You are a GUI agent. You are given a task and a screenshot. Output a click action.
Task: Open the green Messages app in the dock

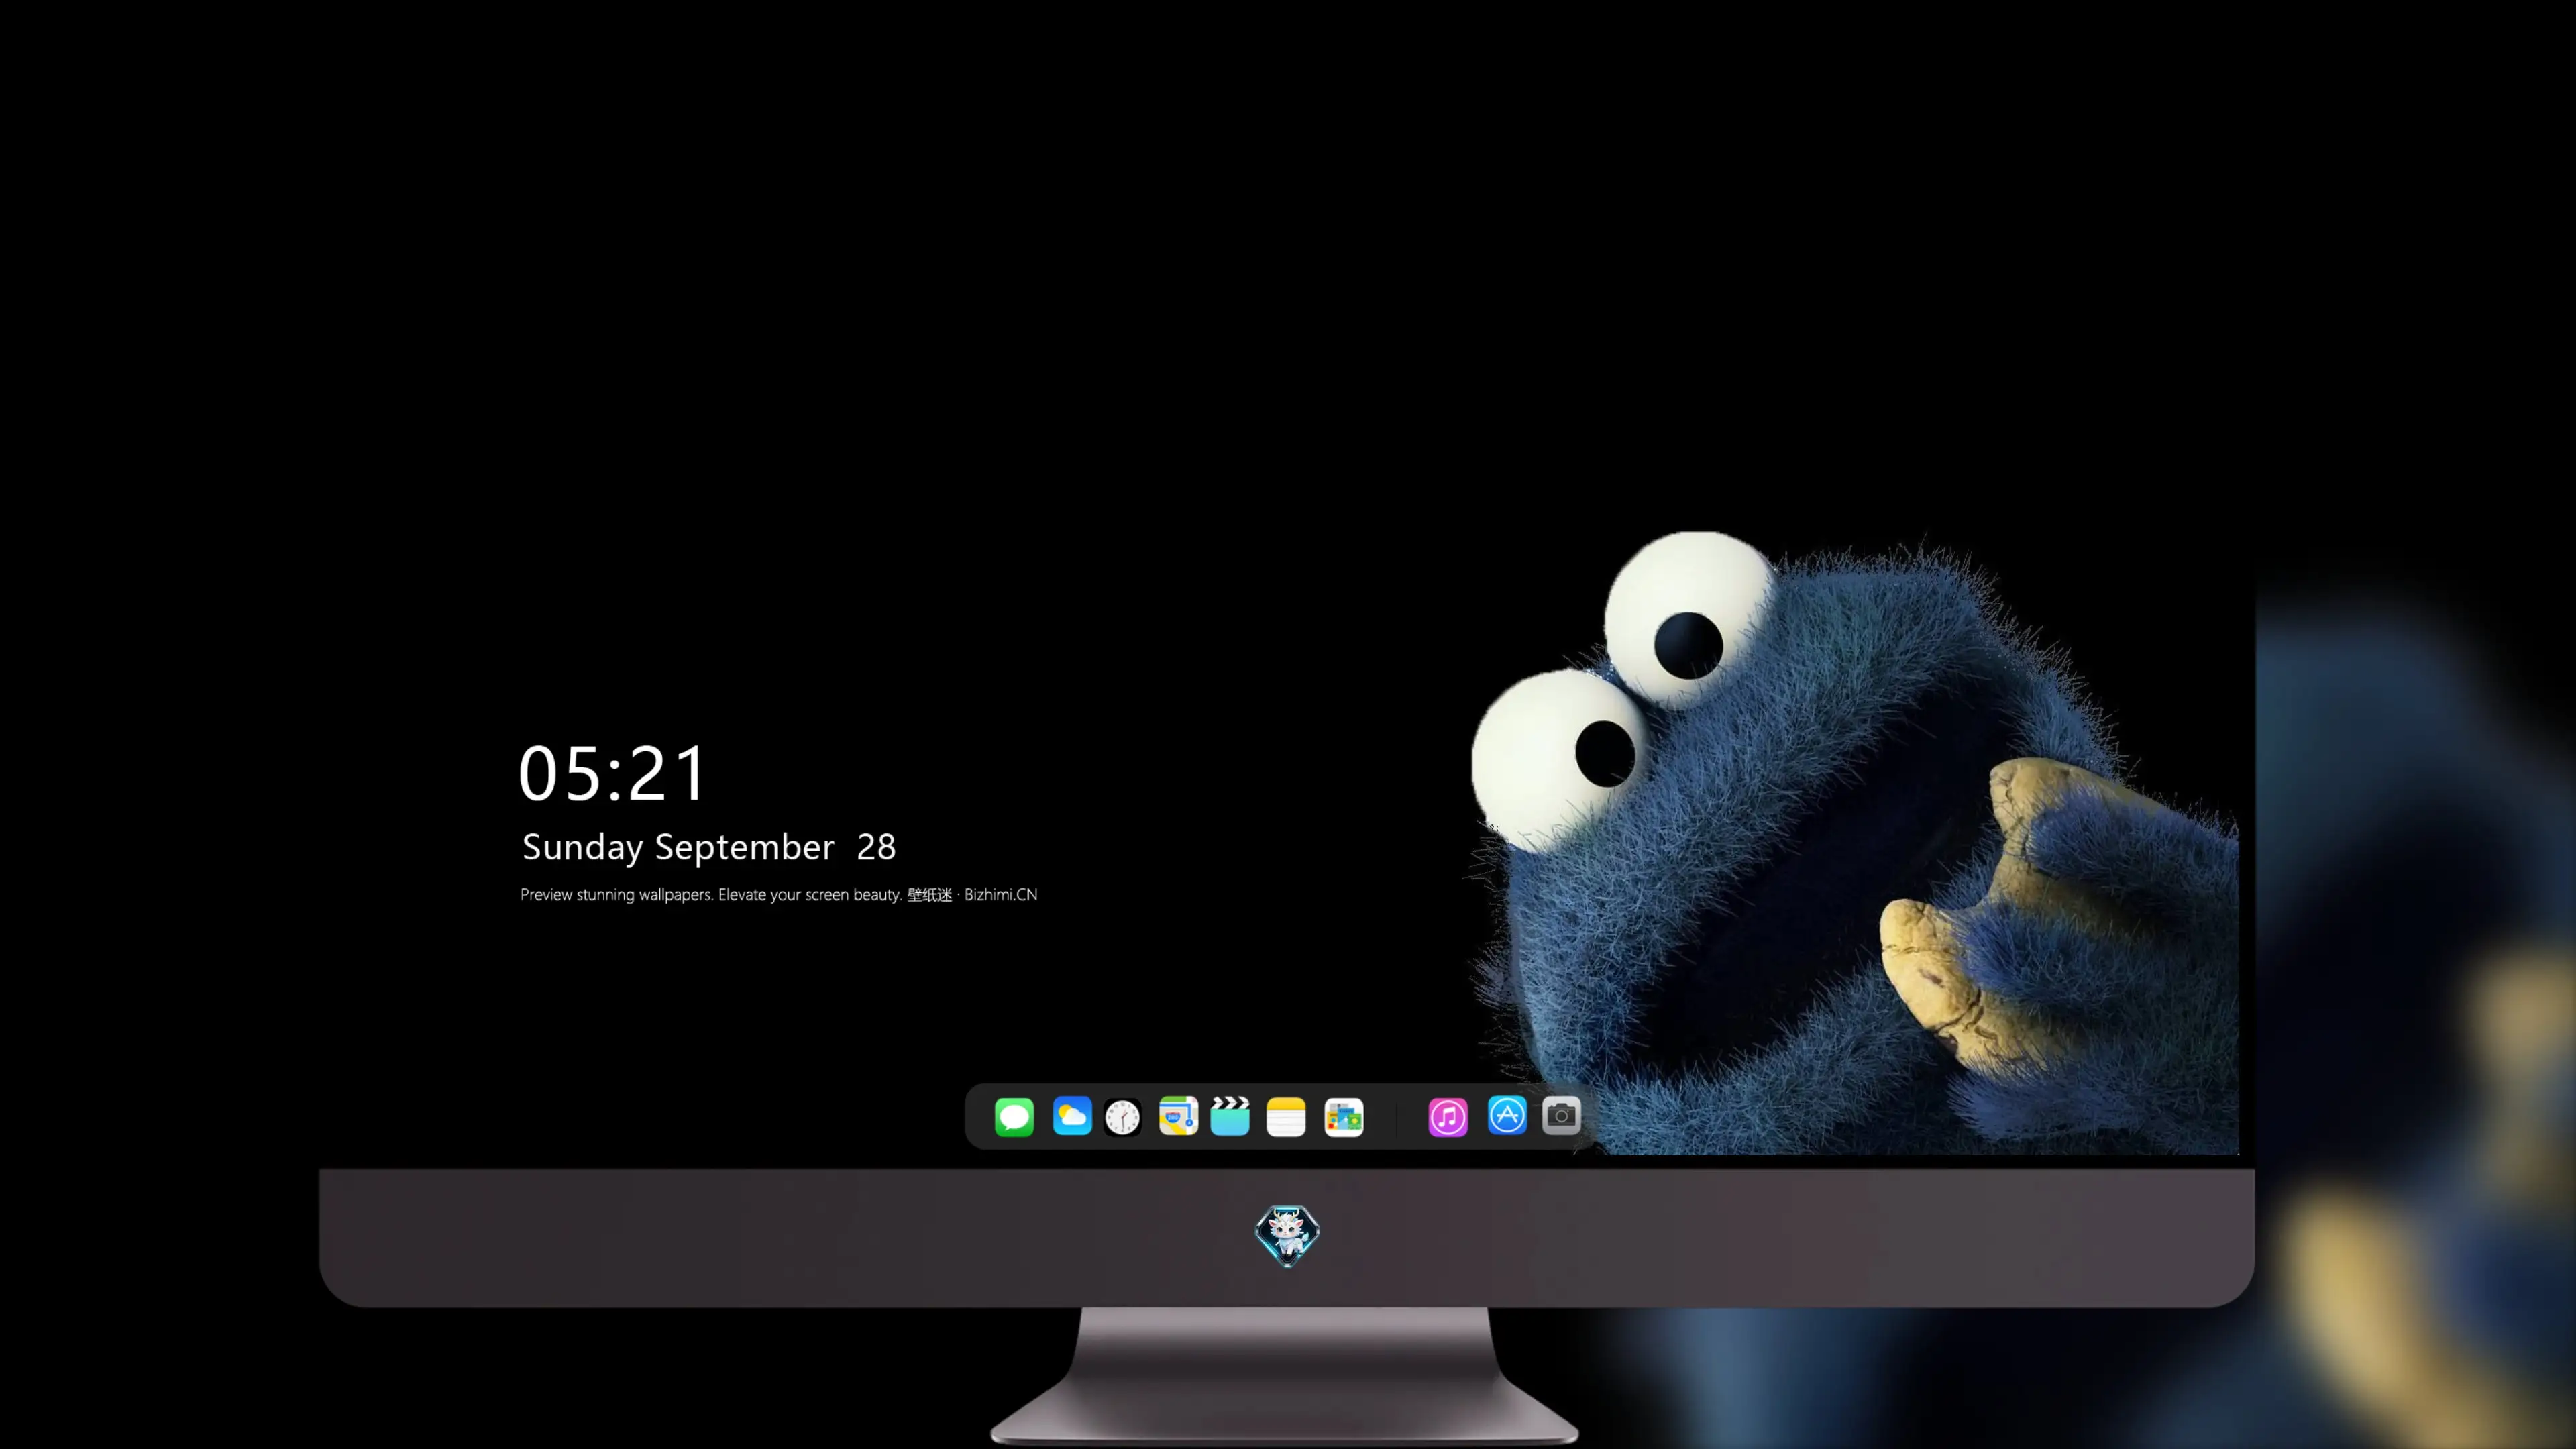tap(1014, 1116)
